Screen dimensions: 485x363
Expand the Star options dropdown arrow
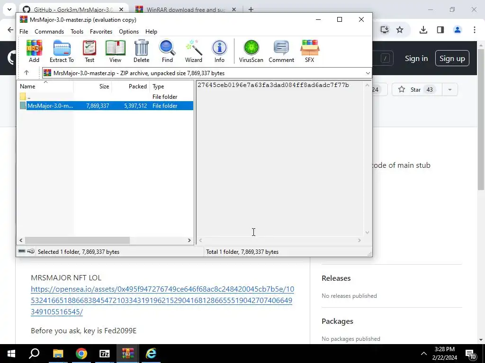pyautogui.click(x=450, y=89)
